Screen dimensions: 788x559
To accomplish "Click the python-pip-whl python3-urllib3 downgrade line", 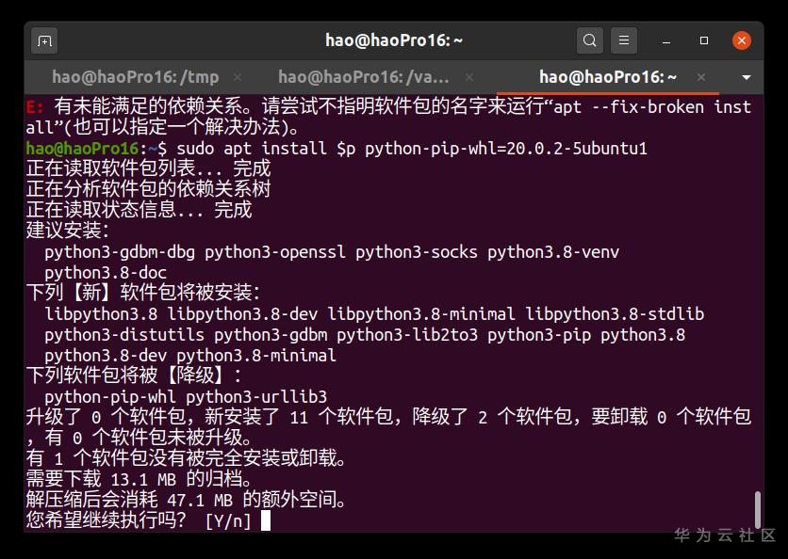I will (186, 396).
